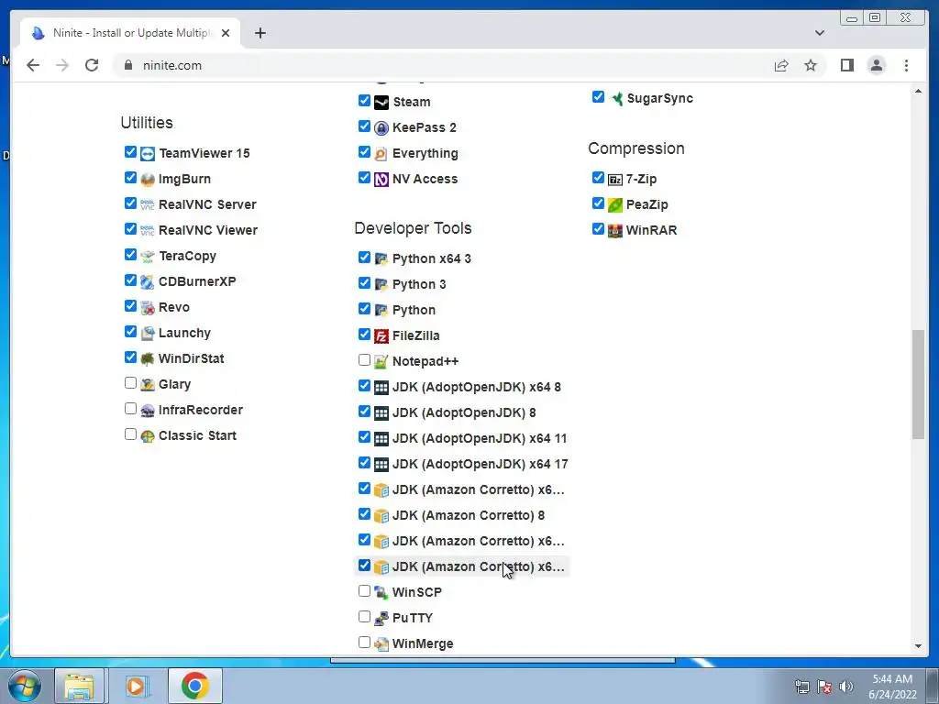Click the site lock icon
Viewport: 939px width, 704px height.
(x=127, y=65)
